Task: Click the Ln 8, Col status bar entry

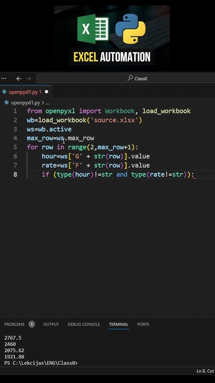Action: pos(205,371)
